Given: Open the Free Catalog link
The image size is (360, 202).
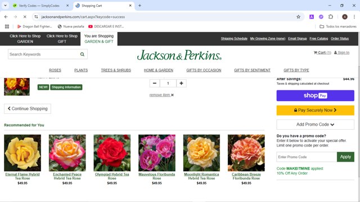Looking at the screenshot, I should [319, 39].
